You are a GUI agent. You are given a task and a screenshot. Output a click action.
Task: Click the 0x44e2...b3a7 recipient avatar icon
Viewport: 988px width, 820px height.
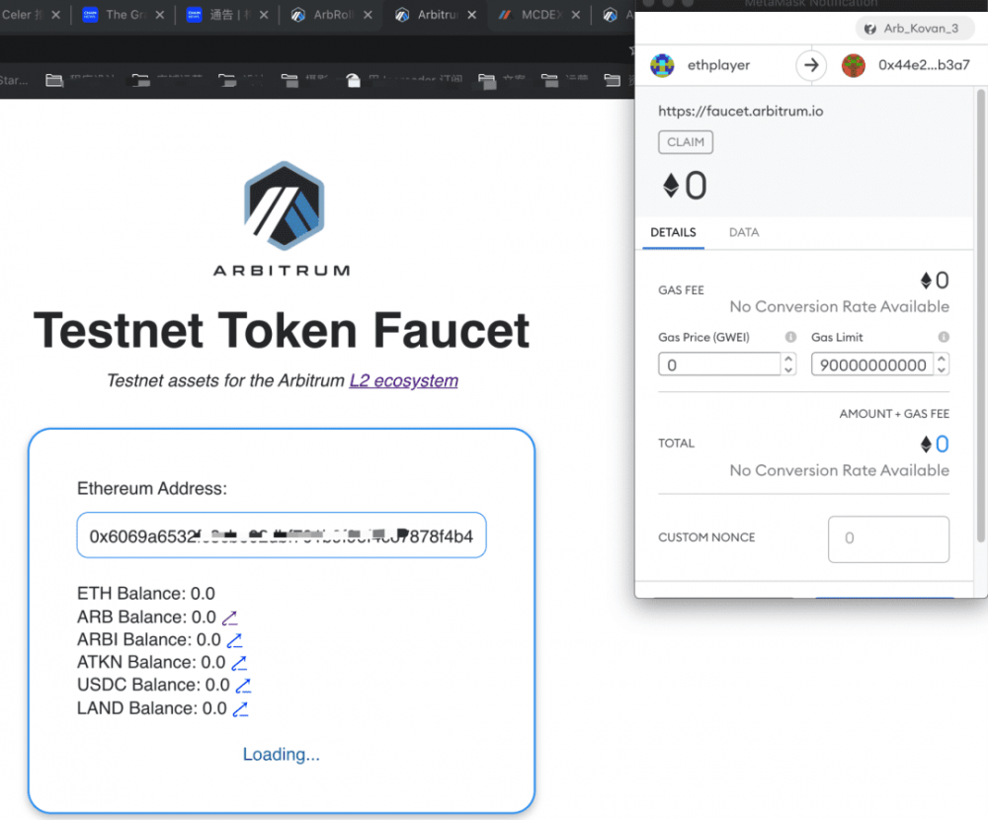pos(854,65)
